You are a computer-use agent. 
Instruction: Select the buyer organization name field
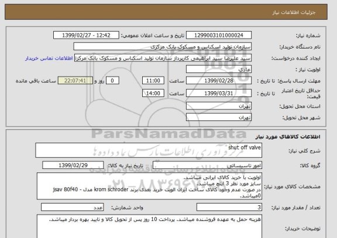[x=162, y=47]
